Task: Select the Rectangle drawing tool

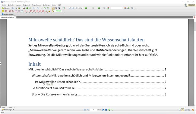Action: [x=31, y=11]
